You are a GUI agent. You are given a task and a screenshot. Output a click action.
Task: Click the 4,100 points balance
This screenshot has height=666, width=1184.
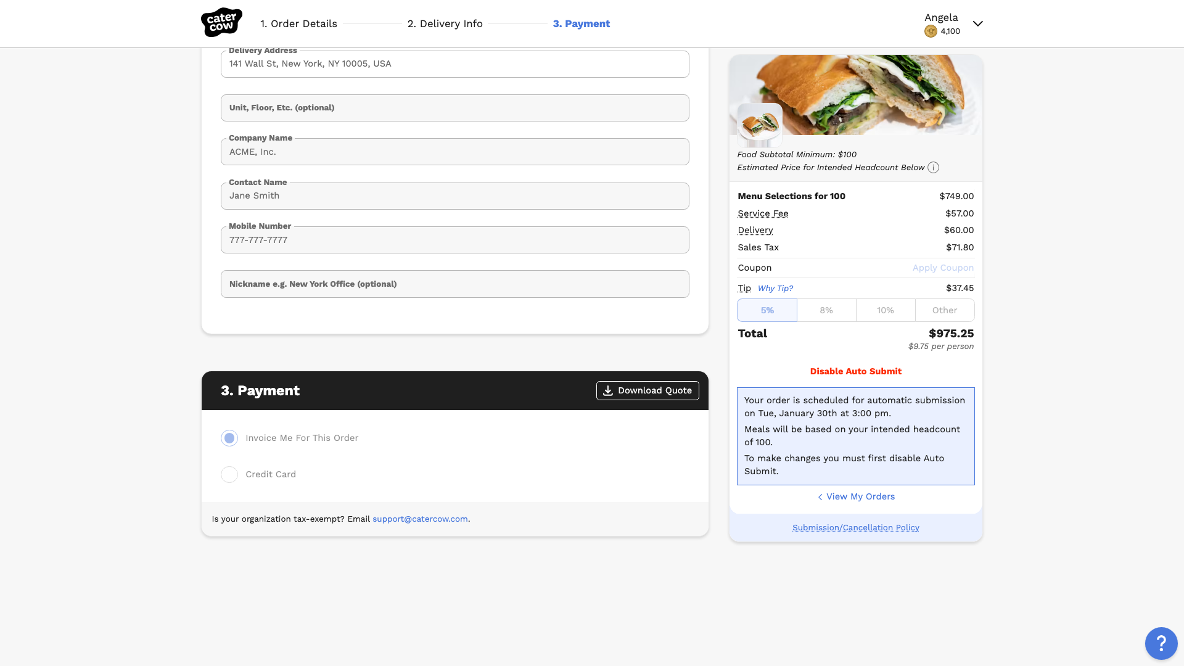(950, 31)
